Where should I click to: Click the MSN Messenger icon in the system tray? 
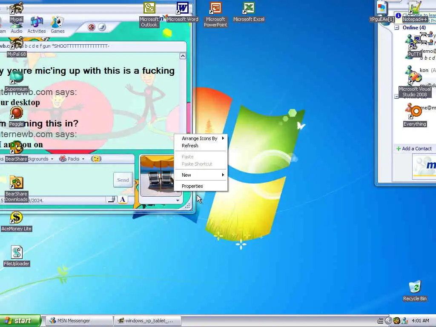point(404,321)
